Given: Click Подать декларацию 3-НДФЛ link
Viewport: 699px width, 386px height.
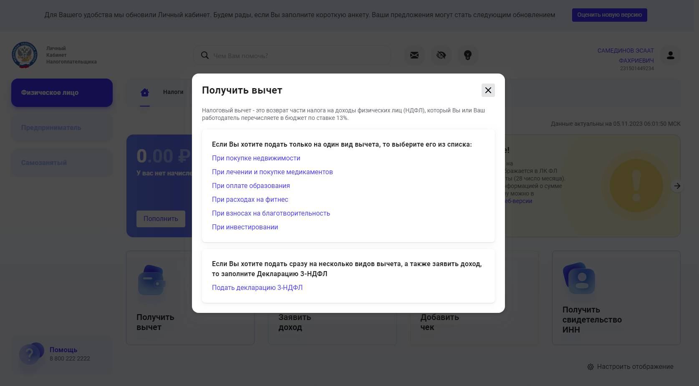Looking at the screenshot, I should click(257, 287).
